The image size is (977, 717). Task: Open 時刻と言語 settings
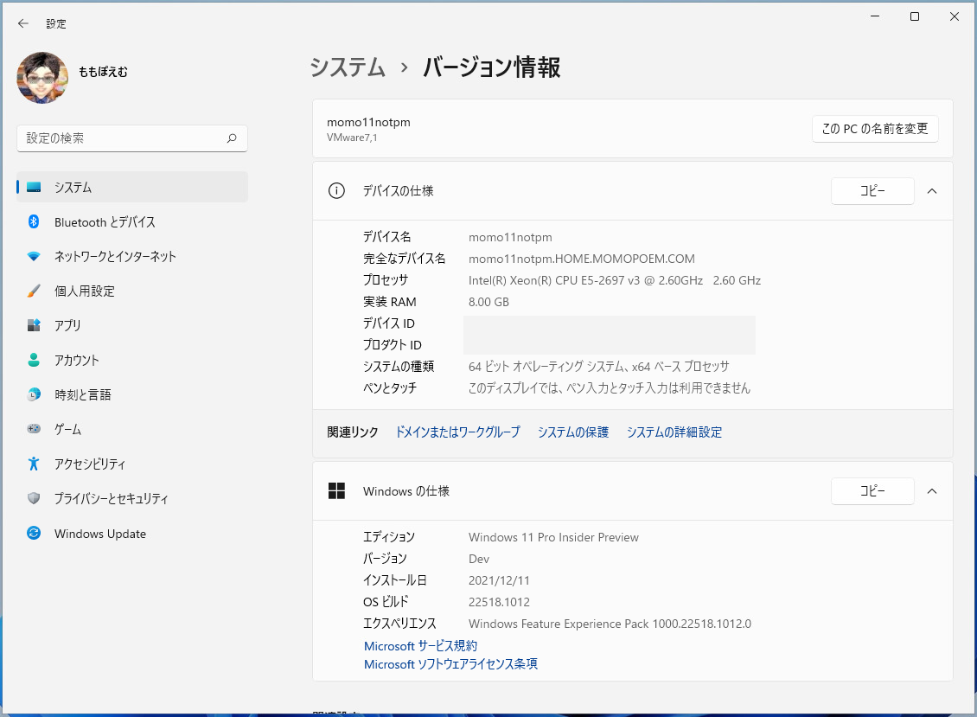pos(132,394)
